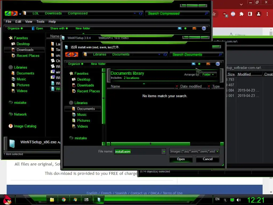Open the View menu in Explorer
Screen dimensions: 273x205
pyautogui.click(x=29, y=21)
